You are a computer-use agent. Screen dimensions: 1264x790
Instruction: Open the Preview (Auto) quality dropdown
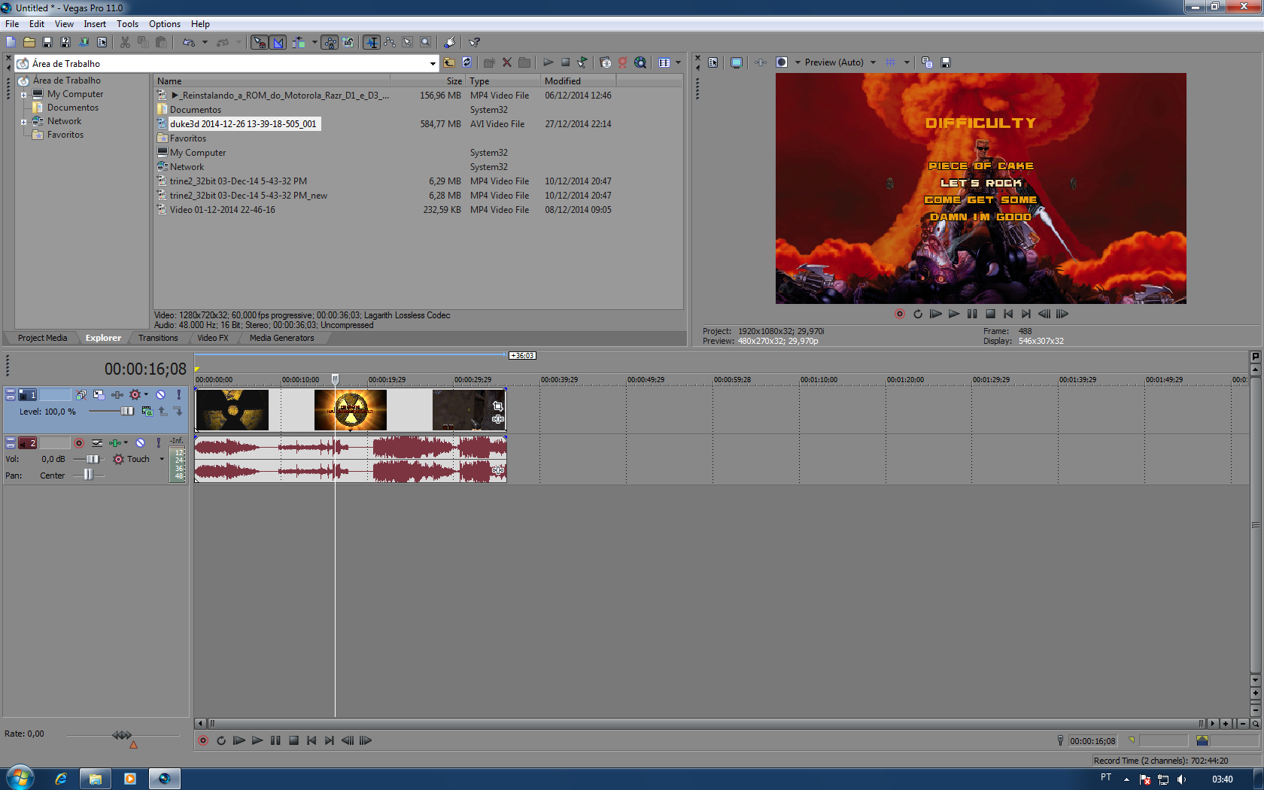[x=873, y=62]
